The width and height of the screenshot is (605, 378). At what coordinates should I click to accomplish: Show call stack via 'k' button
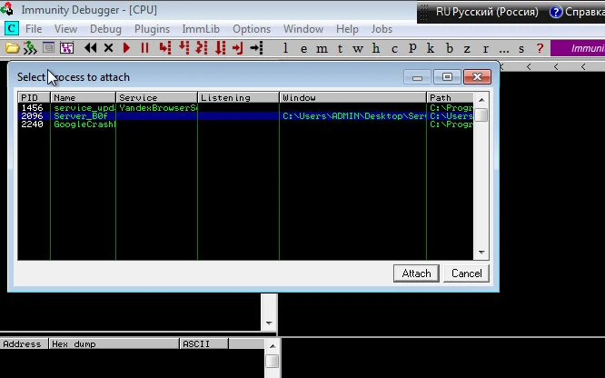[x=431, y=48]
